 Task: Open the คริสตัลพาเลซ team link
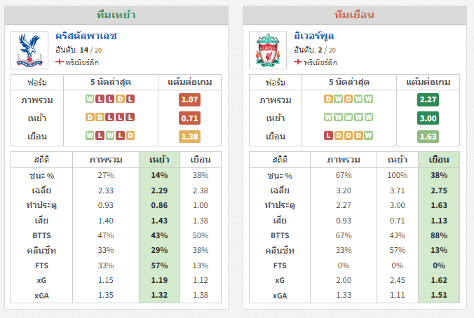(86, 36)
